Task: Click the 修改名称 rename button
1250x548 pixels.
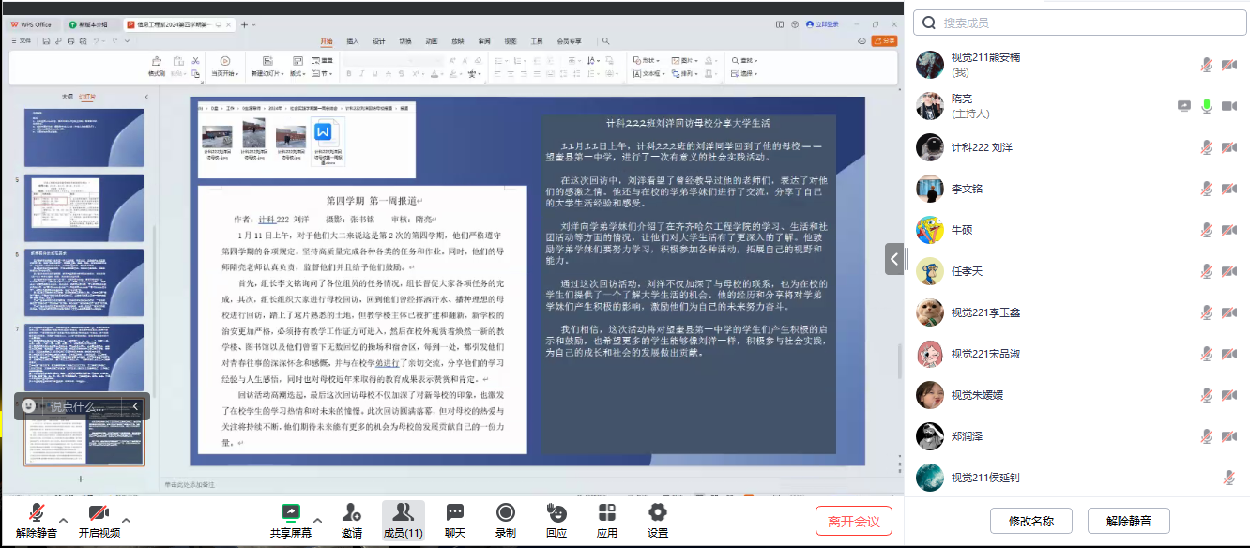Action: [x=1030, y=521]
